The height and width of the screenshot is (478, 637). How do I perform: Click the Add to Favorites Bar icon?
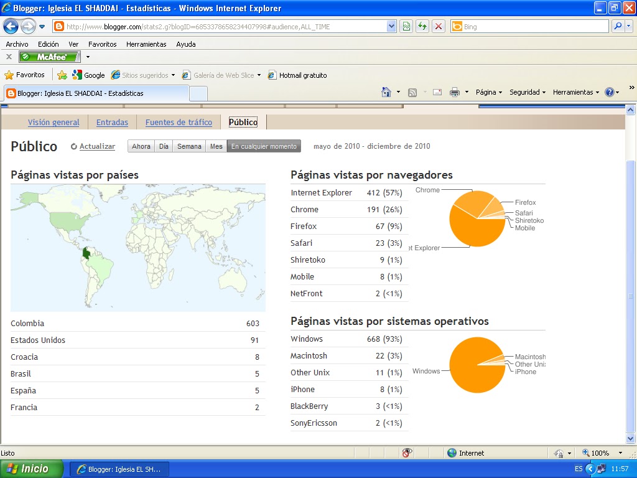[x=62, y=75]
